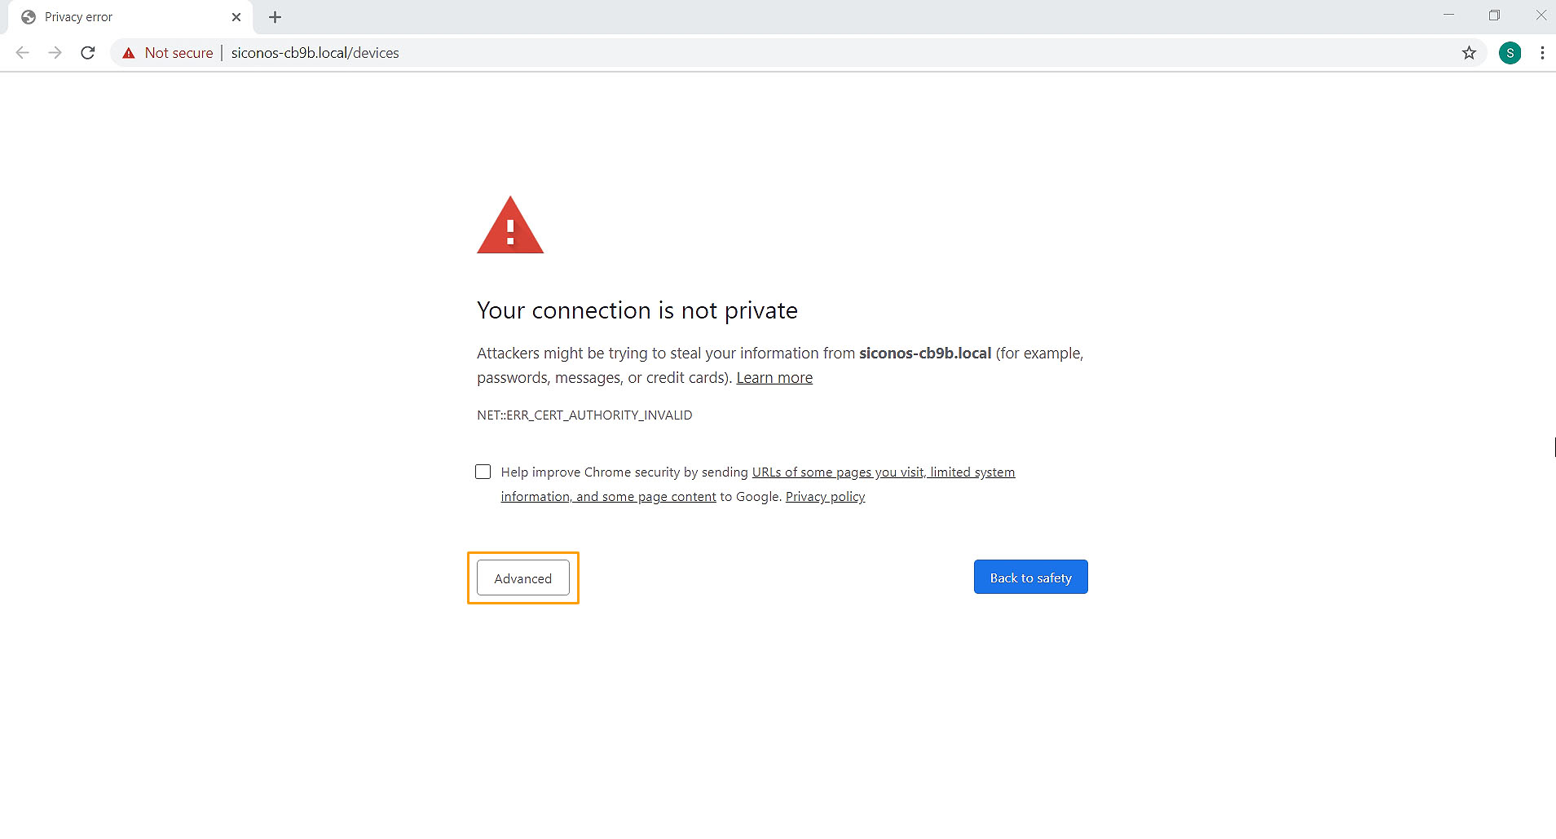The width and height of the screenshot is (1556, 839).
Task: Open Chrome's three-dot menu
Action: (1542, 53)
